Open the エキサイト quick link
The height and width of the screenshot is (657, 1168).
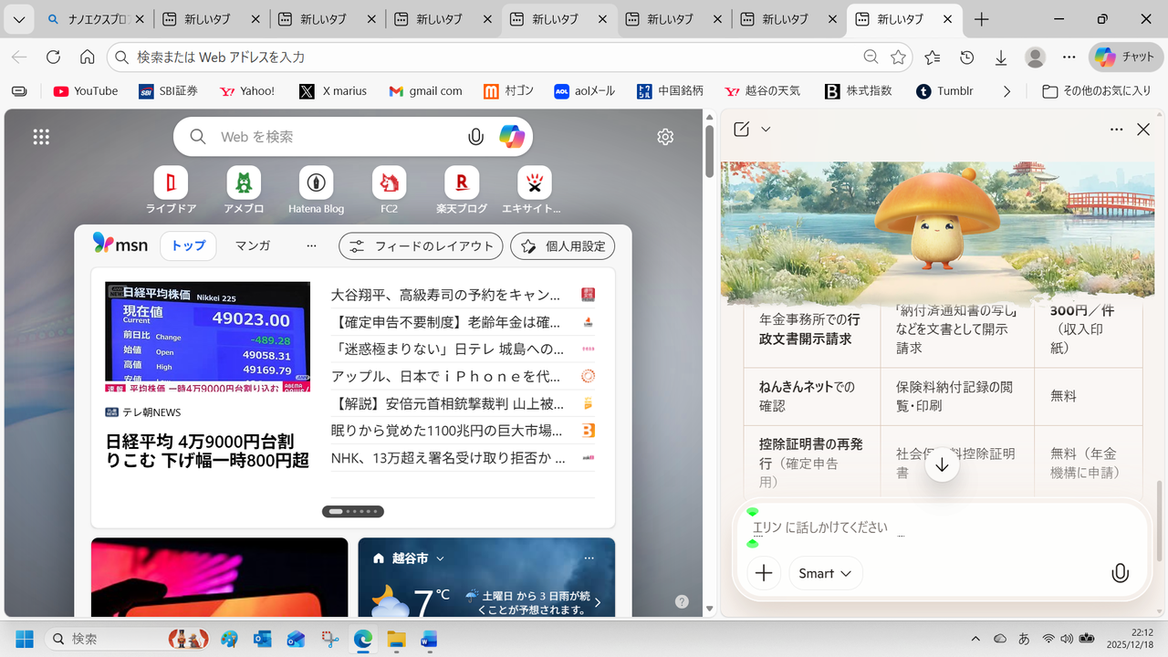pyautogui.click(x=535, y=190)
